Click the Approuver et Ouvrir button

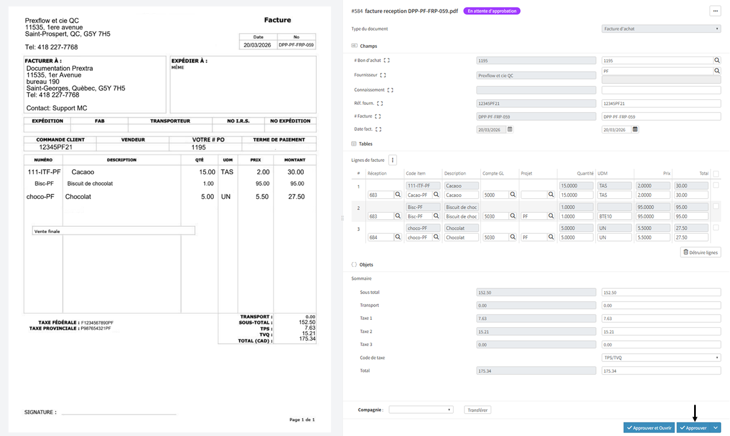(649, 427)
